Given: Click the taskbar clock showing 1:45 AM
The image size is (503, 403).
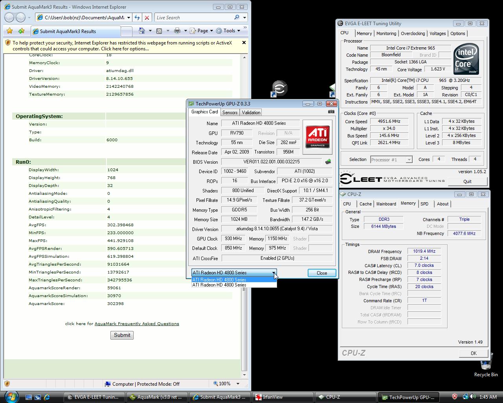Looking at the screenshot, I should click(x=488, y=397).
